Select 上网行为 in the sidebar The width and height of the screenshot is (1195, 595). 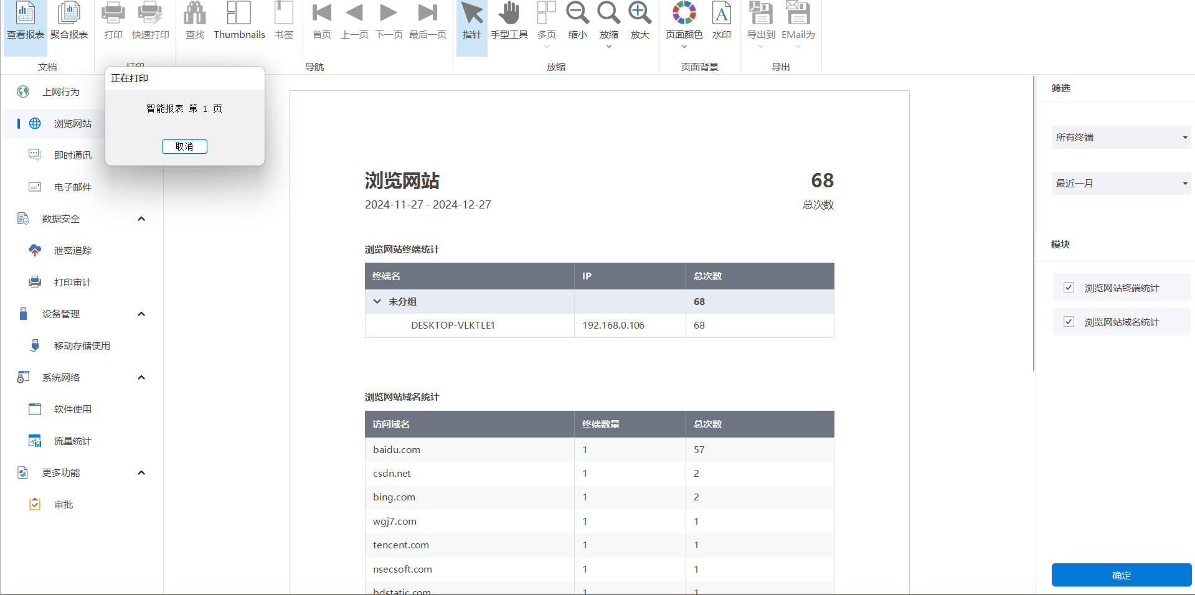61,91
